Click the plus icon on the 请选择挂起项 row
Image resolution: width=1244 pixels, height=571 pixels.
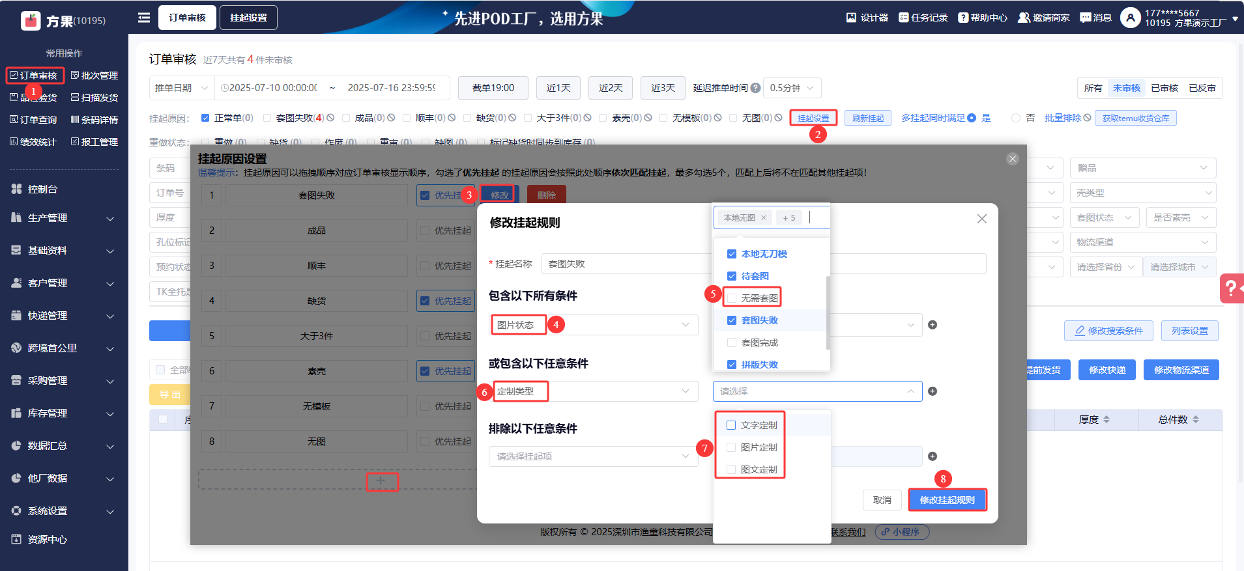pyautogui.click(x=933, y=456)
